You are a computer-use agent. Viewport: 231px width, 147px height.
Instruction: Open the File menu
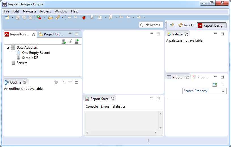click(7, 11)
